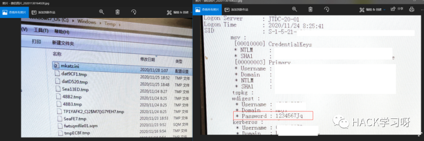Click the 新建文件夹 button in the photo
The width and height of the screenshot is (424, 141).
click(63, 43)
